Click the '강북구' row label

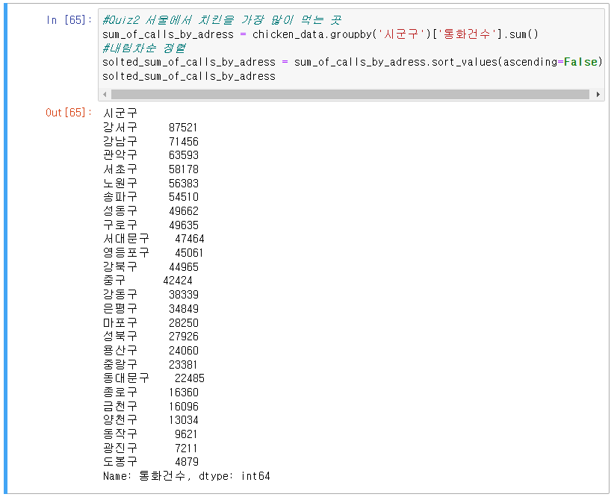(x=120, y=267)
